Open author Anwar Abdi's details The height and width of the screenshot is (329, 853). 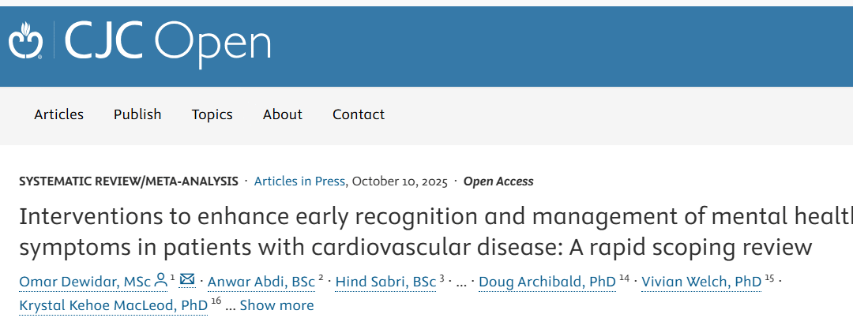click(x=261, y=282)
